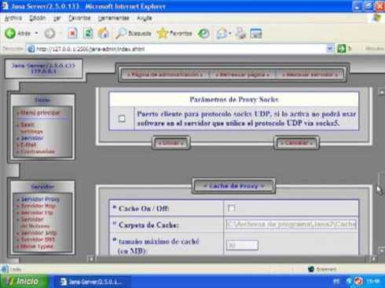The width and height of the screenshot is (385, 288).
Task: Open the Archivo menu
Action: tap(13, 18)
